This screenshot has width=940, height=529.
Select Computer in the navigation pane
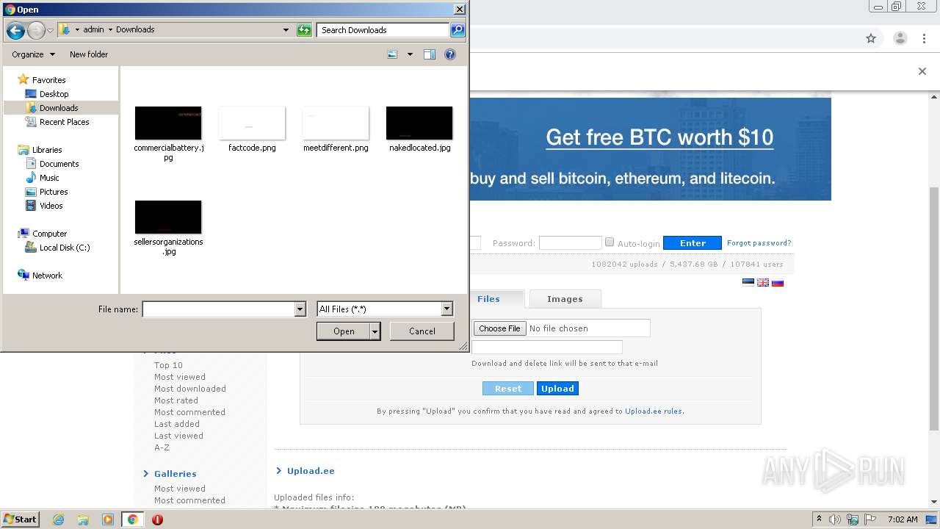coord(49,234)
